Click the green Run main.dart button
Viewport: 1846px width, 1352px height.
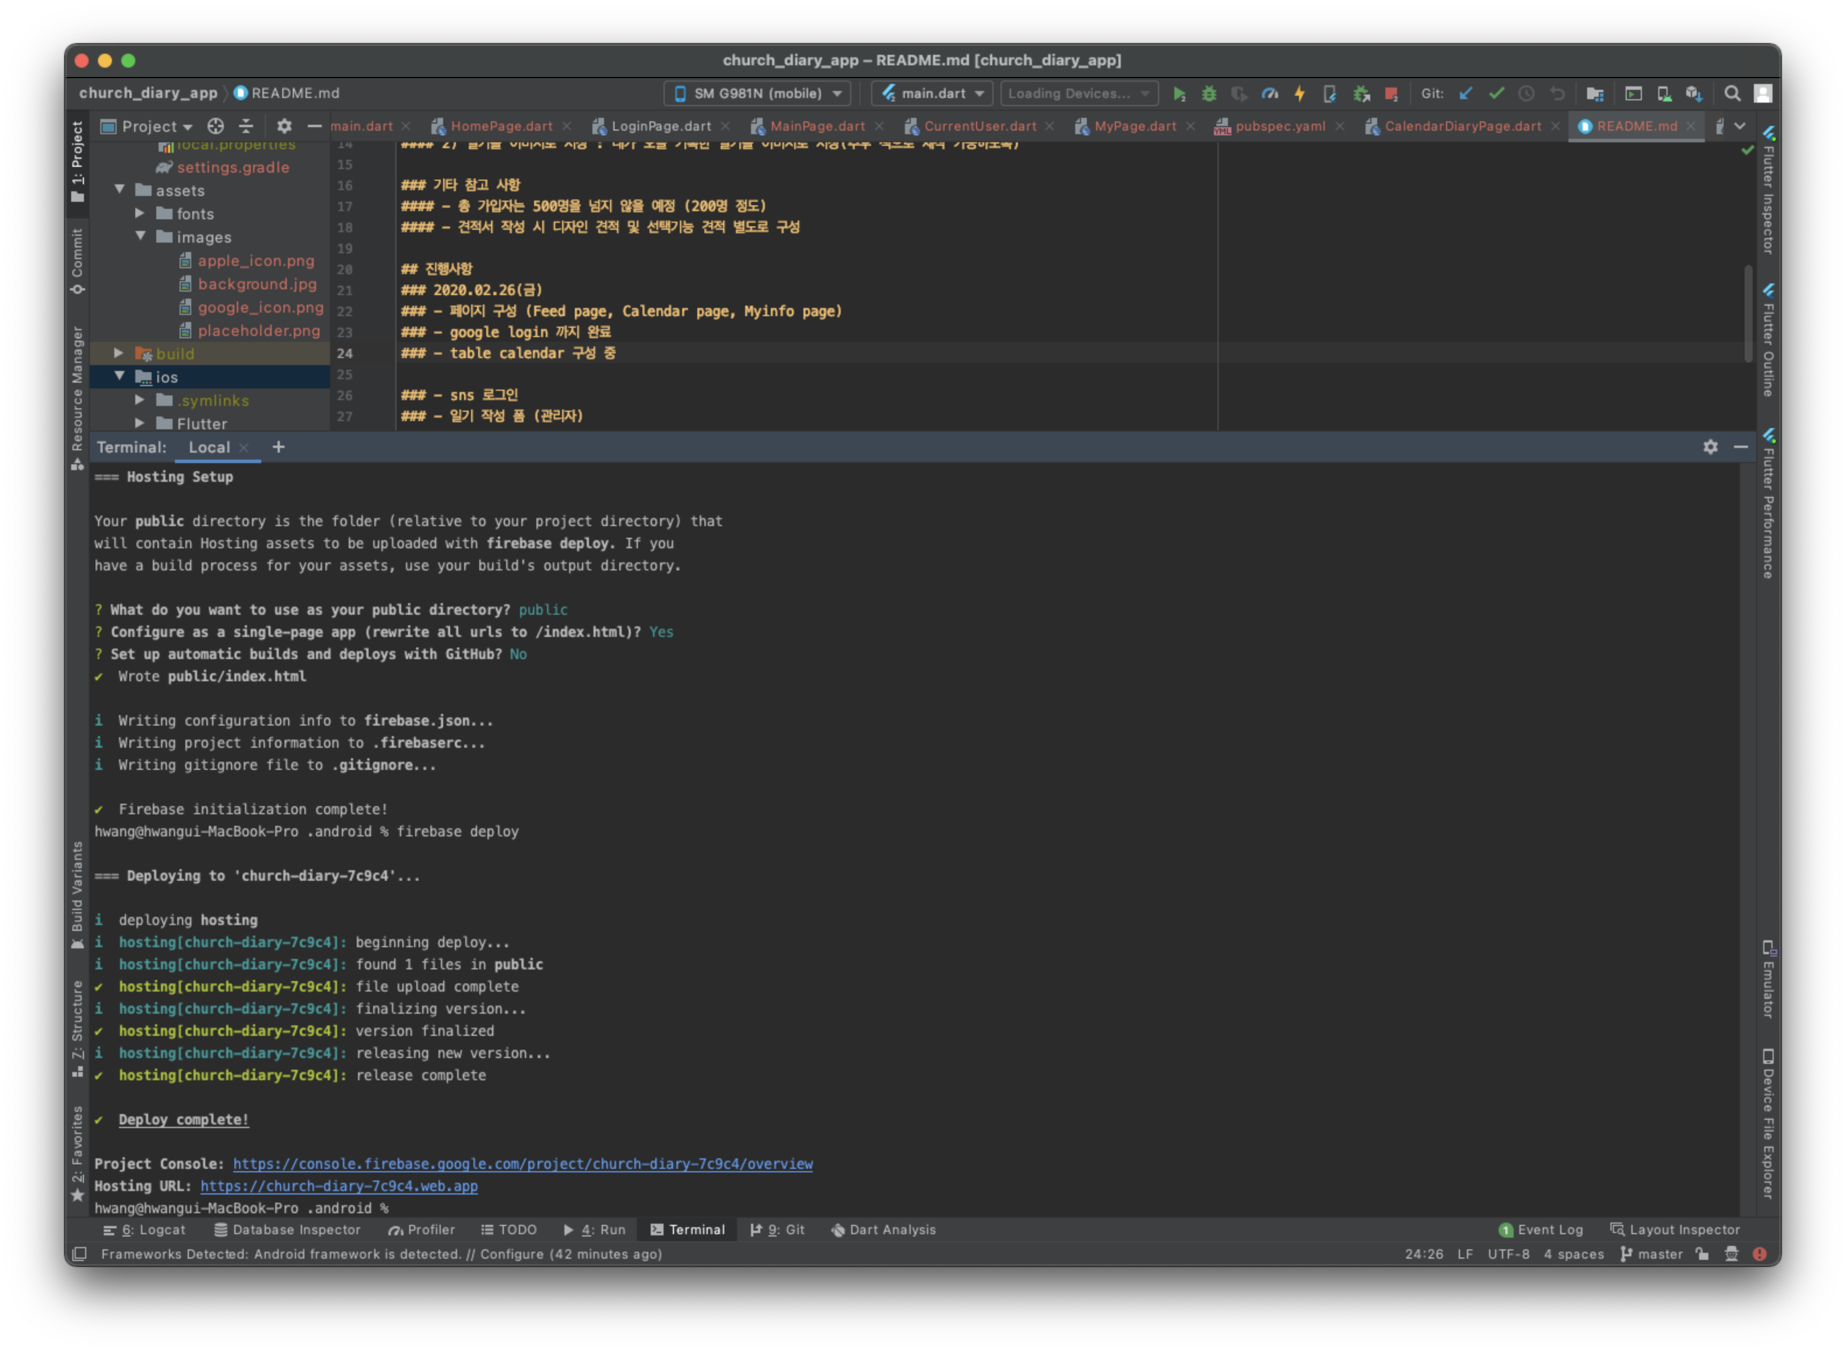(1178, 94)
